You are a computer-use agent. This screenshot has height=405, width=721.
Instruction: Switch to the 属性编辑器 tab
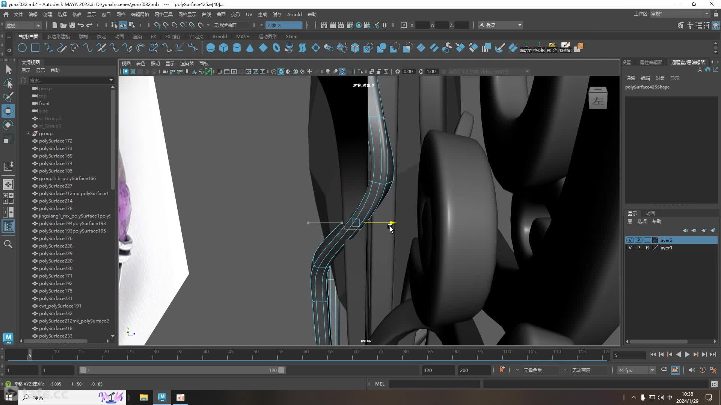[651, 62]
